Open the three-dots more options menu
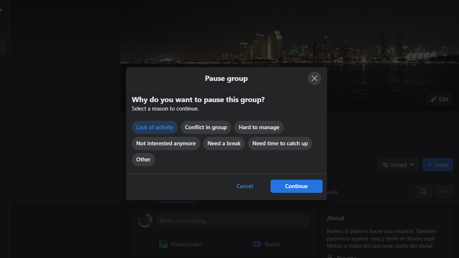Screen dimensions: 459x258 tap(444, 192)
